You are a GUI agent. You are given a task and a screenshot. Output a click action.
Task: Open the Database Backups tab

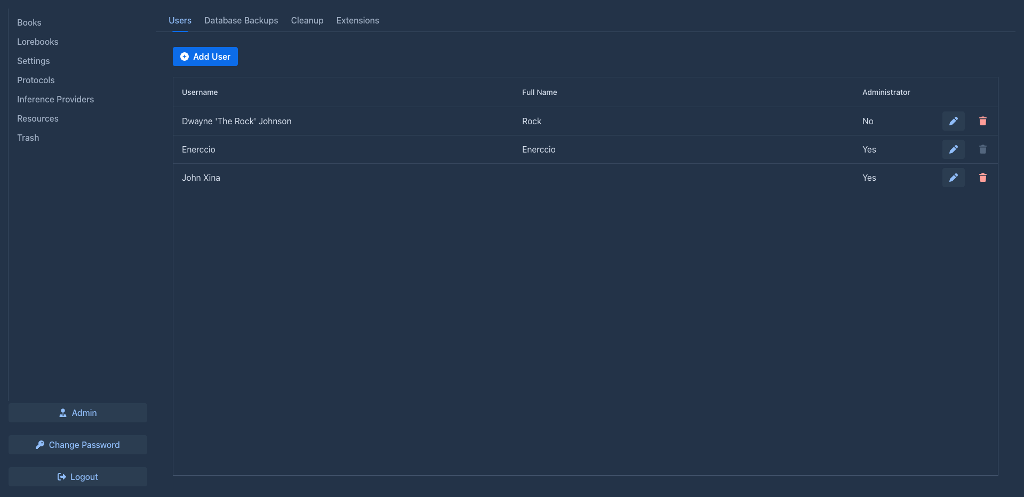click(x=241, y=20)
